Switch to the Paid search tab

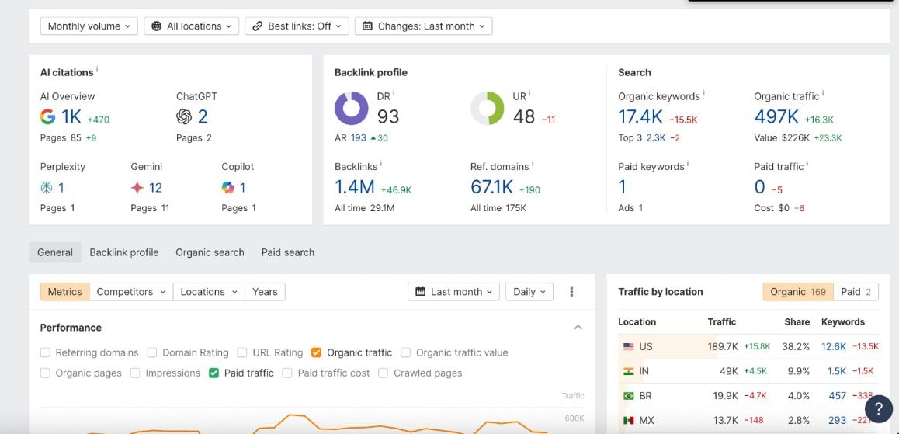[x=288, y=252]
